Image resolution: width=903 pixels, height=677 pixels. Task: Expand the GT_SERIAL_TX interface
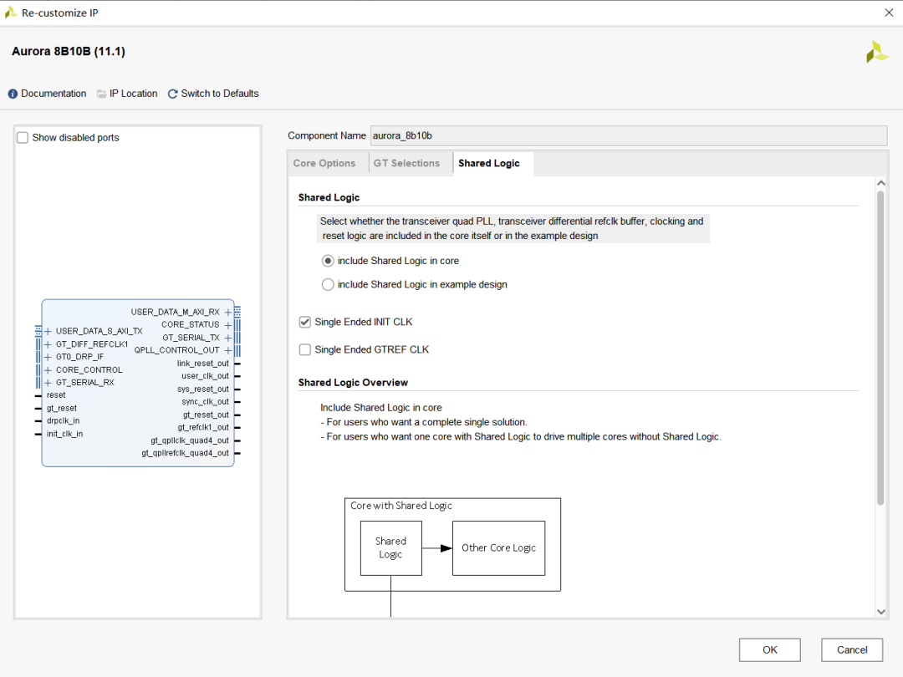pyautogui.click(x=228, y=338)
